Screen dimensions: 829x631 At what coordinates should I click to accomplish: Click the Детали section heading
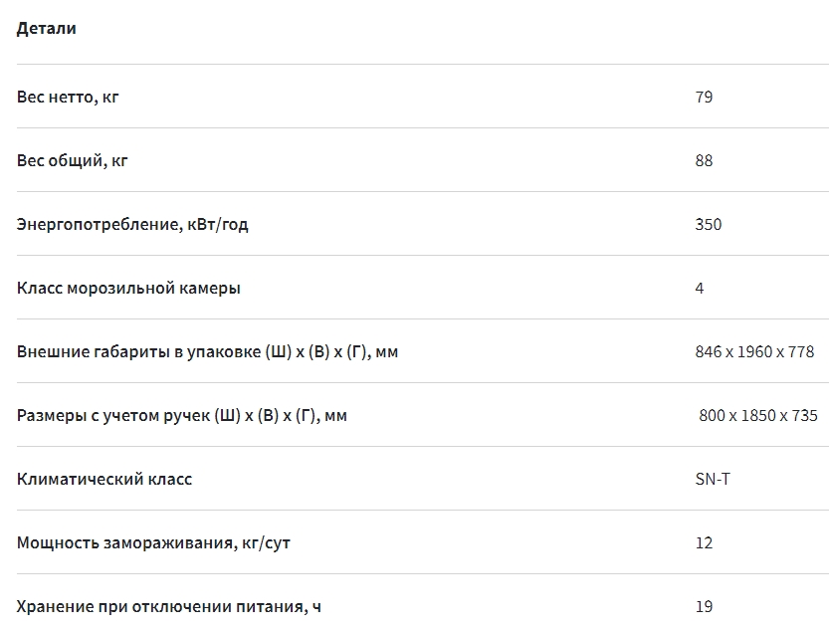pyautogui.click(x=46, y=29)
